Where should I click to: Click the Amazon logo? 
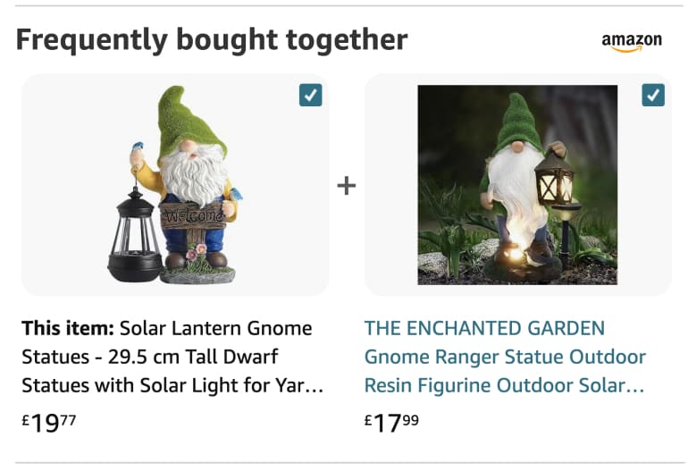(x=632, y=42)
